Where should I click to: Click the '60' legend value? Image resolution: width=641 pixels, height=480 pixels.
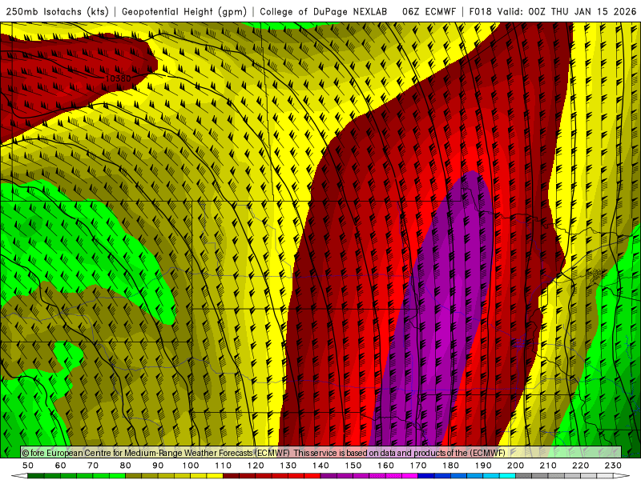pyautogui.click(x=61, y=466)
